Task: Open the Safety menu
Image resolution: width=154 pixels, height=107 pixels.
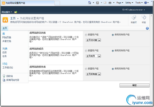Action: 129,3
